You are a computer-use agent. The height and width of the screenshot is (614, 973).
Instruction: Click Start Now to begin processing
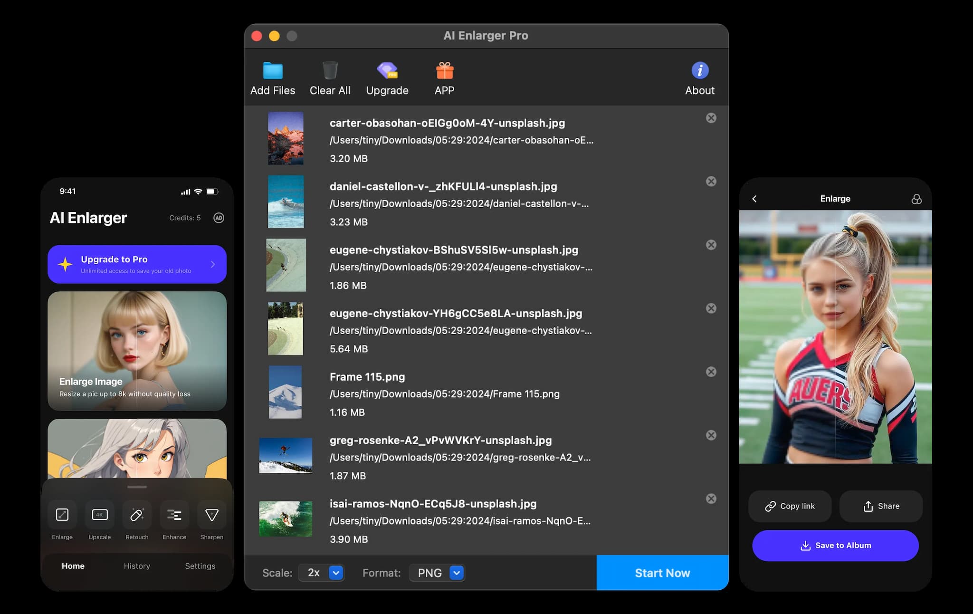663,572
